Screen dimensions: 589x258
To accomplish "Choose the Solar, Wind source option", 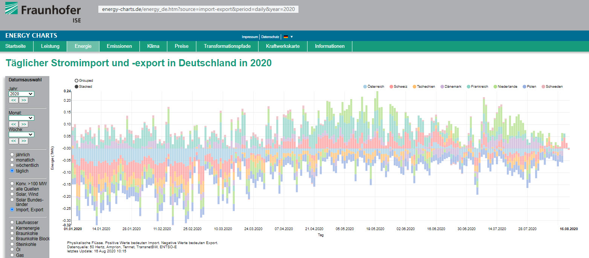I will tap(12, 194).
